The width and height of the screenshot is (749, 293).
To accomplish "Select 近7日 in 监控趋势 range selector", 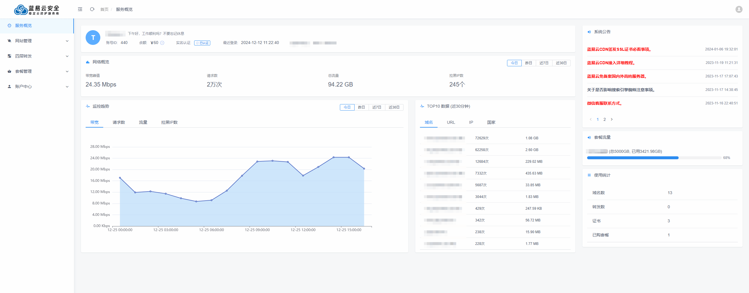I will 377,107.
